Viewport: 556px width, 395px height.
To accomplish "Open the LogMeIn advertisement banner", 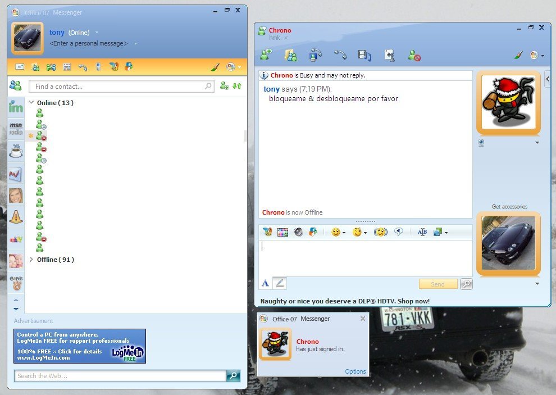I will pos(80,346).
